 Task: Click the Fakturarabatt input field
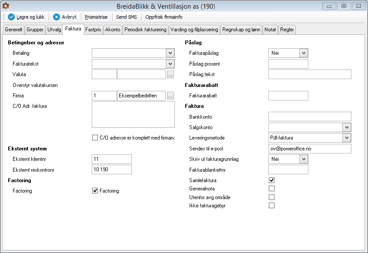coord(288,96)
